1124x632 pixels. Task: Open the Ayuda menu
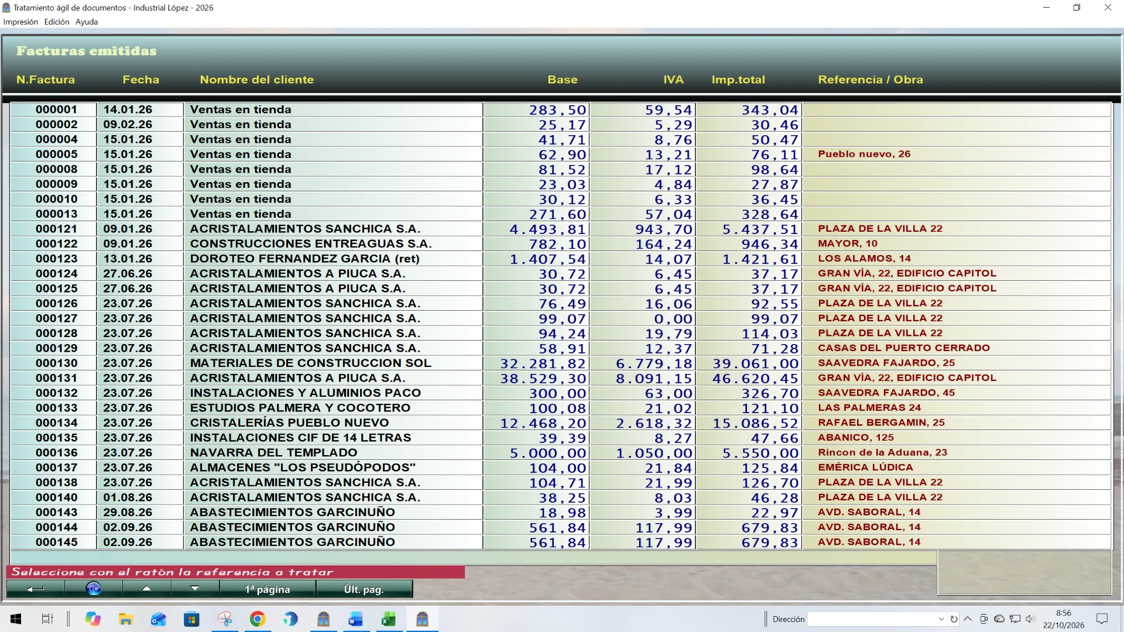pyautogui.click(x=87, y=22)
